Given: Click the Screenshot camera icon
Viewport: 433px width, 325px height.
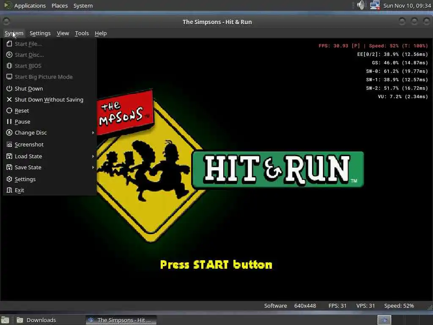Looking at the screenshot, I should (x=9, y=145).
